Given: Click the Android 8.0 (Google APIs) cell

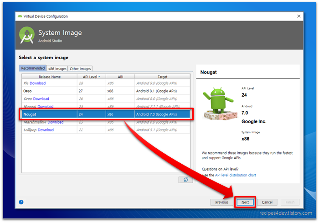Looking at the screenshot, I should [162, 99].
